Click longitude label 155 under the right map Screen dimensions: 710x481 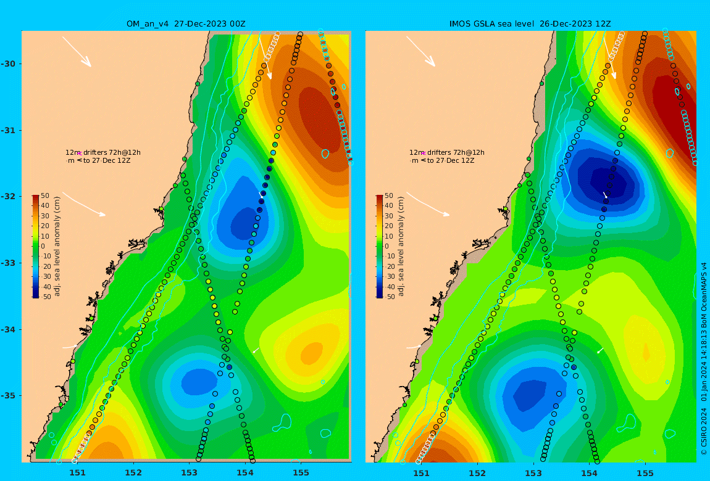click(645, 473)
